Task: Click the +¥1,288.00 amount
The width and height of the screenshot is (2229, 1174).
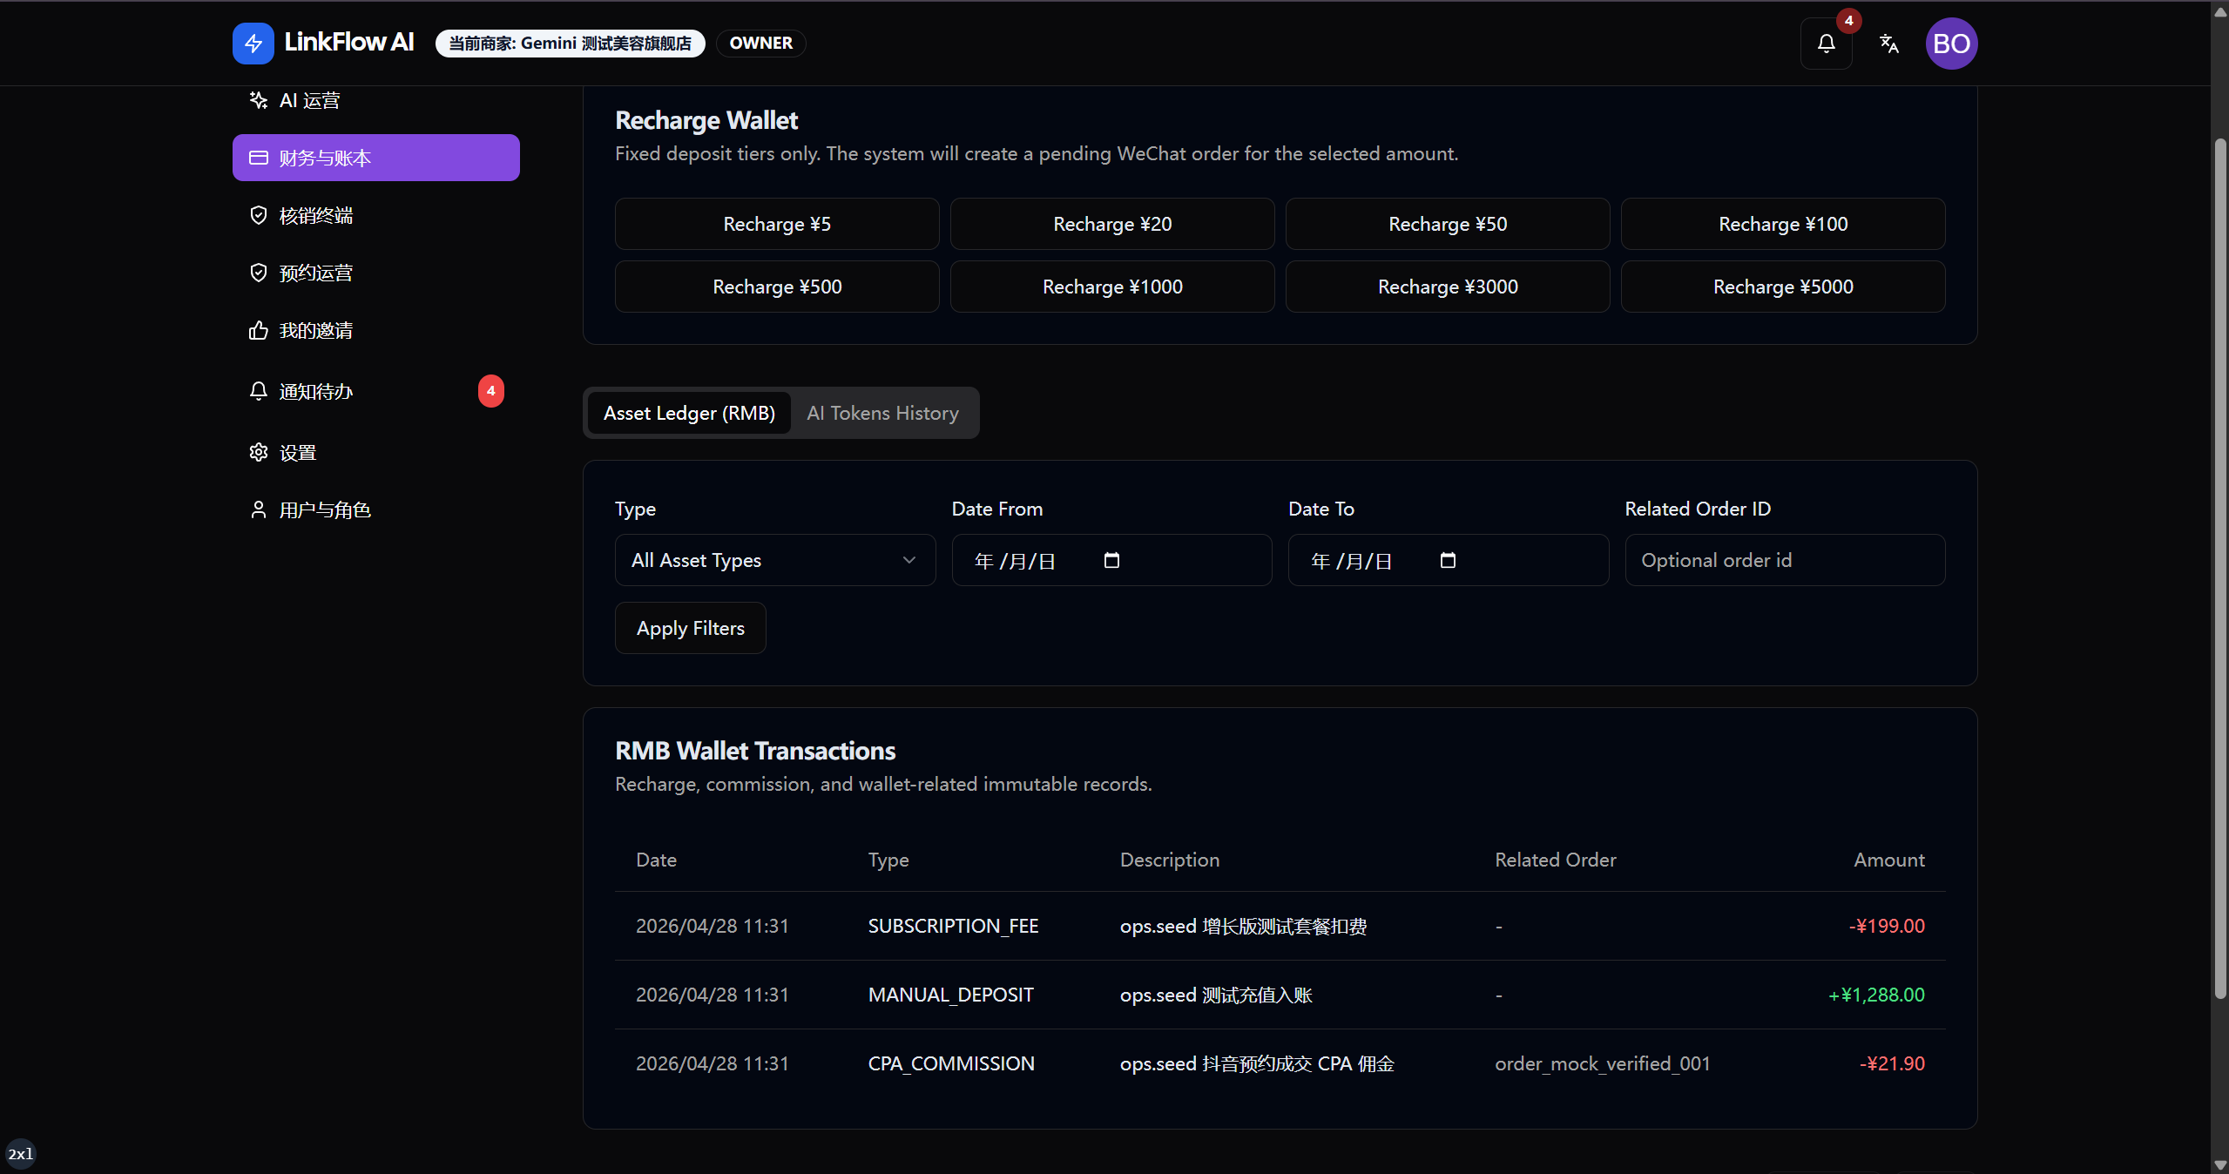Action: point(1876,995)
